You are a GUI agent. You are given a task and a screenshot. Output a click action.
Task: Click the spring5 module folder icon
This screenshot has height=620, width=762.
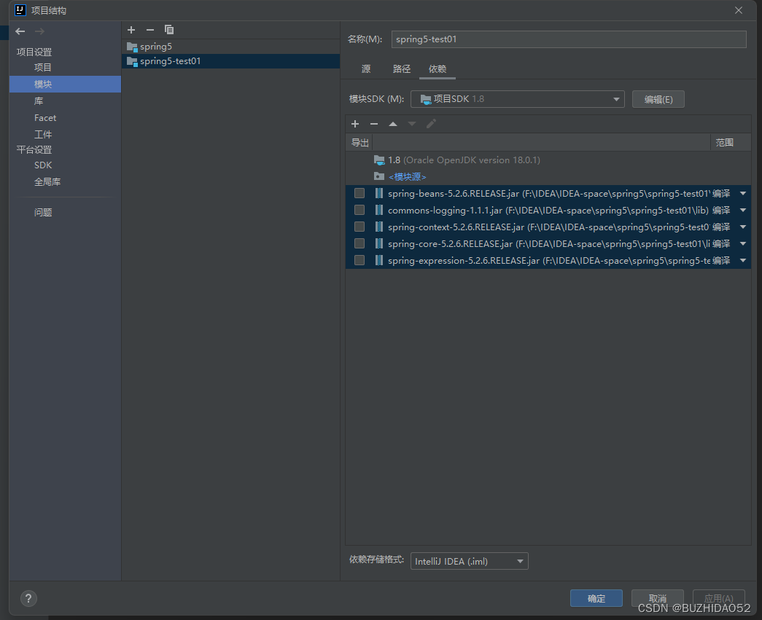[132, 47]
